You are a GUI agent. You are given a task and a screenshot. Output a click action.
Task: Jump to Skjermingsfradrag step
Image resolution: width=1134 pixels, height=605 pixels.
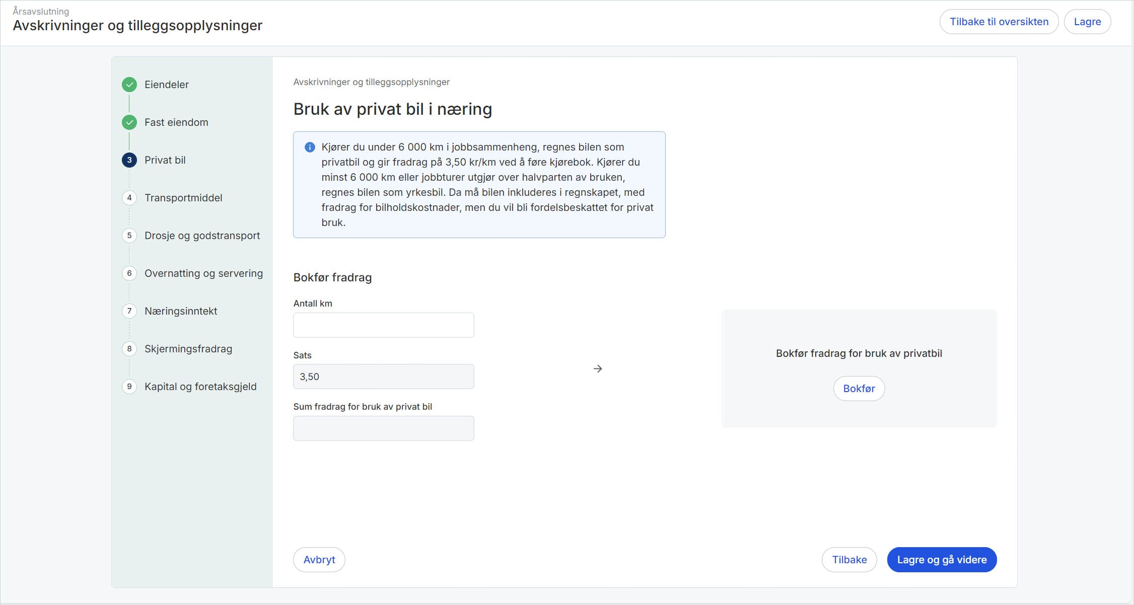(188, 349)
